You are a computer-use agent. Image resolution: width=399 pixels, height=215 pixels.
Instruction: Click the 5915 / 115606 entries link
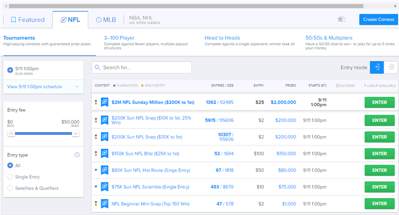pyautogui.click(x=219, y=121)
